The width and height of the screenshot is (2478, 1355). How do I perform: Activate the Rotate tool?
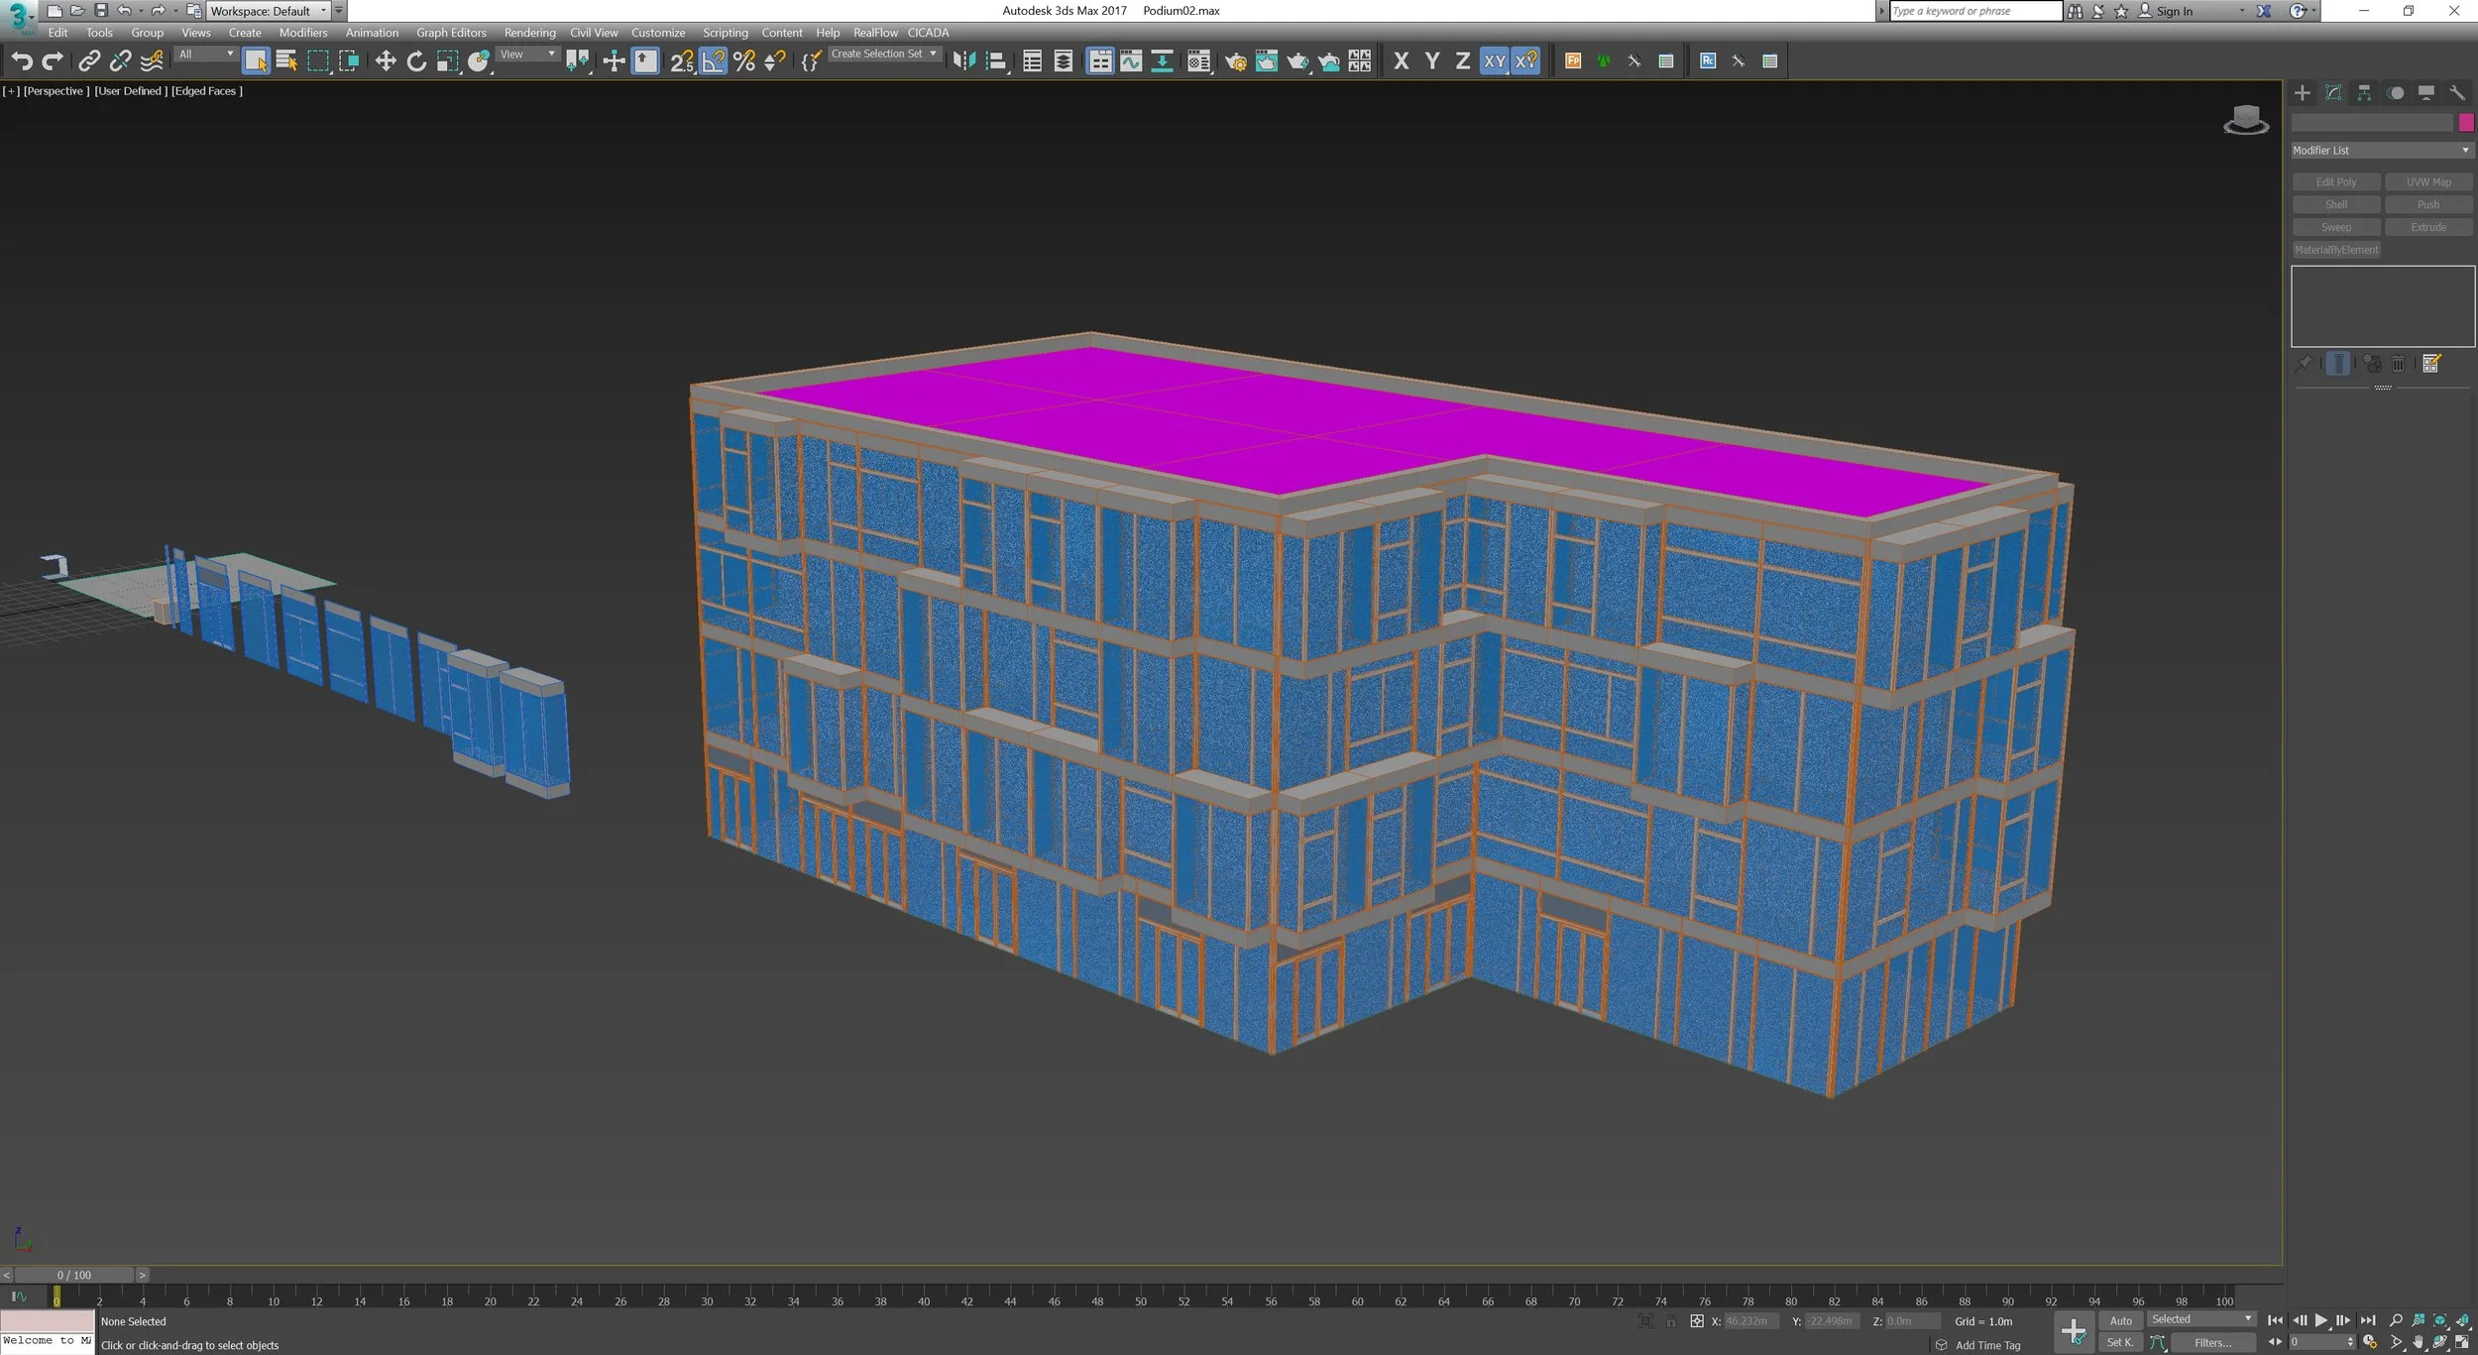click(416, 61)
